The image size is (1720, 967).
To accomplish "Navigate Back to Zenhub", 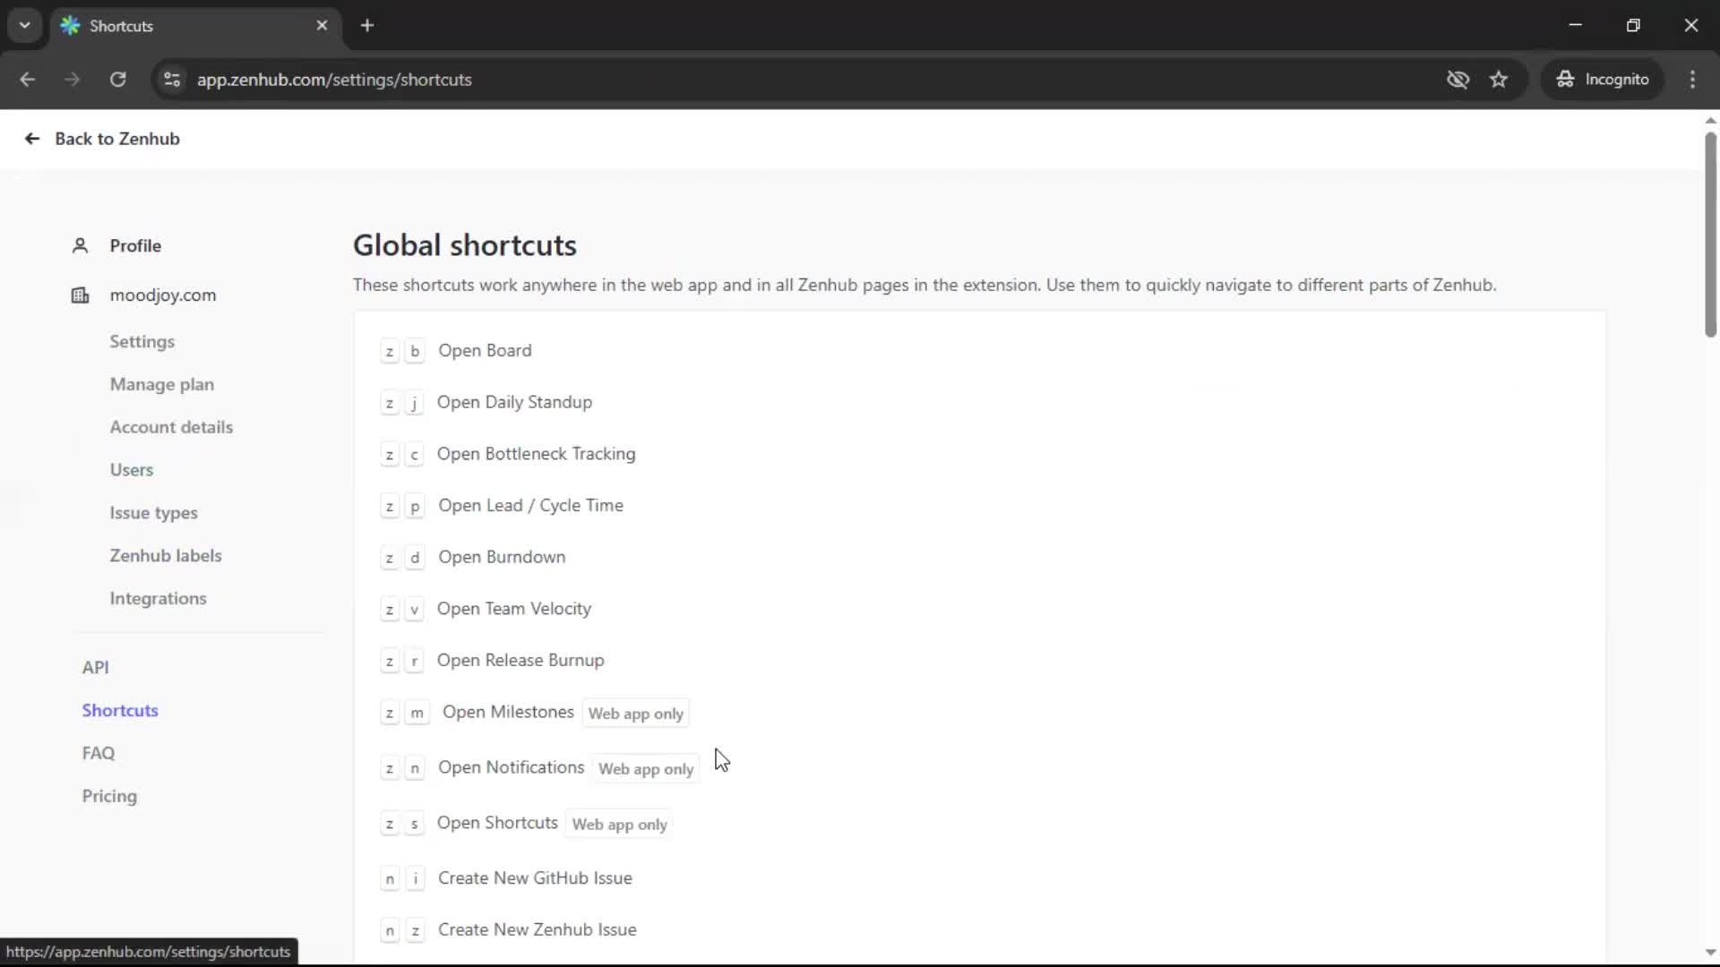I will coord(101,139).
